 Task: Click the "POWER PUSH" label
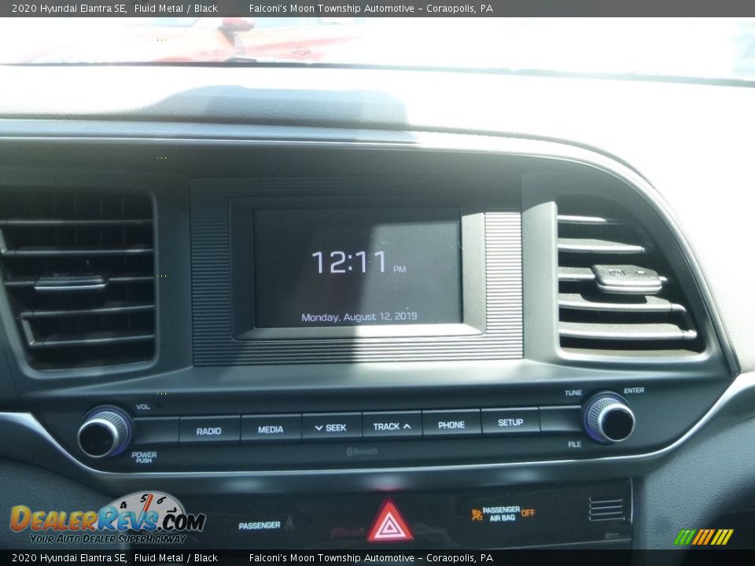[144, 458]
